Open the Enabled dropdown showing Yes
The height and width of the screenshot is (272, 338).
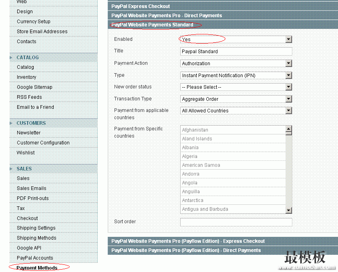tap(236, 40)
